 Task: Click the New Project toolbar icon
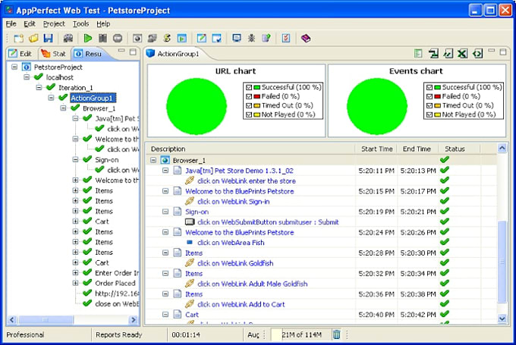click(19, 38)
